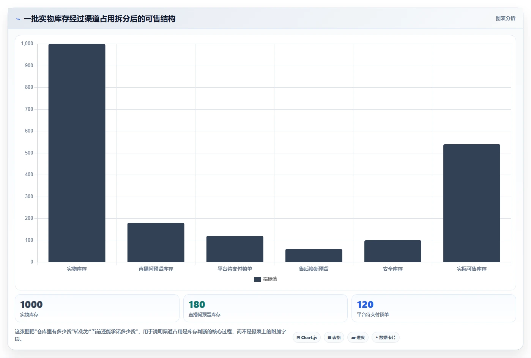
Task: Click the 100 y-axis tick label
Action: tap(29, 240)
